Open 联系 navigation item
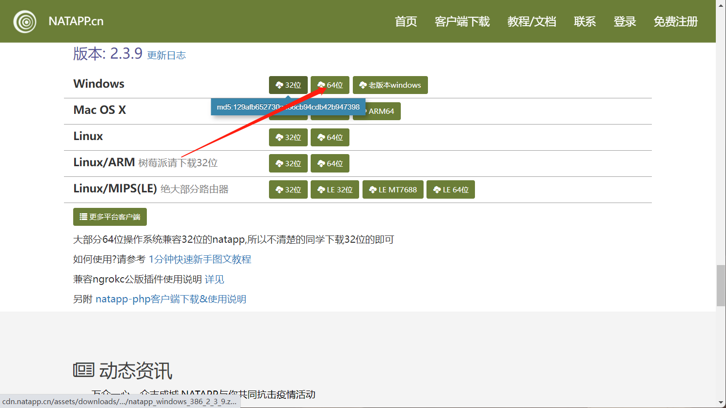Viewport: 726px width, 408px height. pos(584,21)
